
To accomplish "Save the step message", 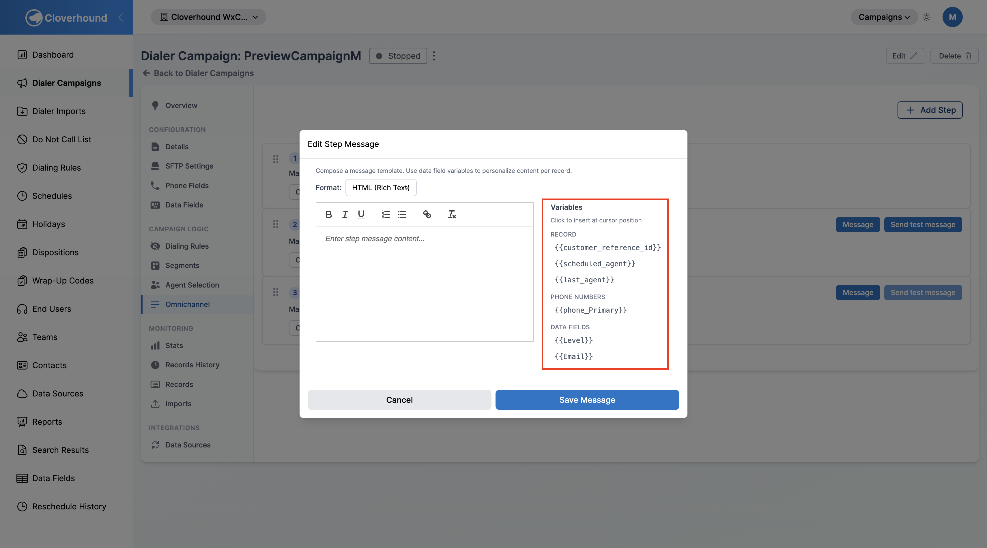I will (x=587, y=400).
